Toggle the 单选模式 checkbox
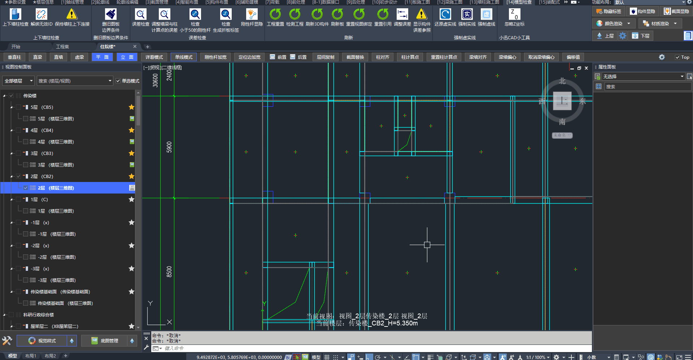This screenshot has height=360, width=693. coord(118,81)
